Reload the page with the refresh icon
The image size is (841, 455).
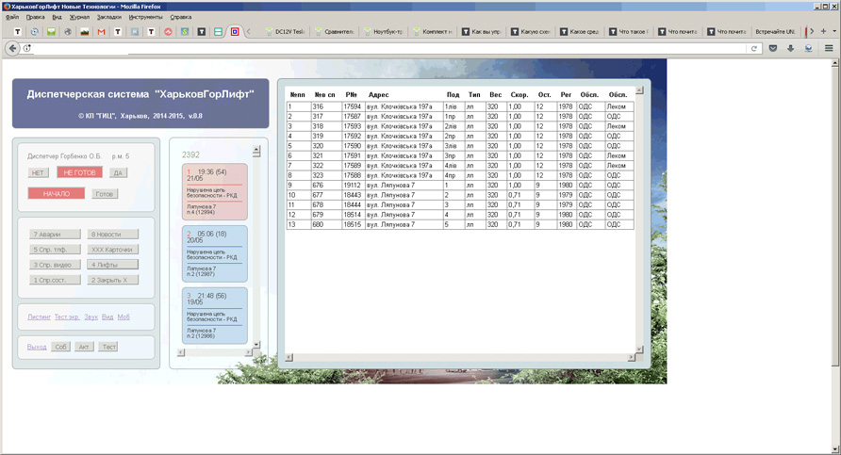click(x=754, y=48)
